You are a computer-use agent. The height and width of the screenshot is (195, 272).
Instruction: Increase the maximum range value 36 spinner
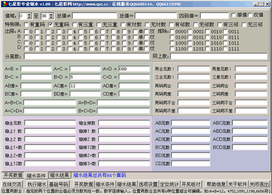tap(51, 14)
